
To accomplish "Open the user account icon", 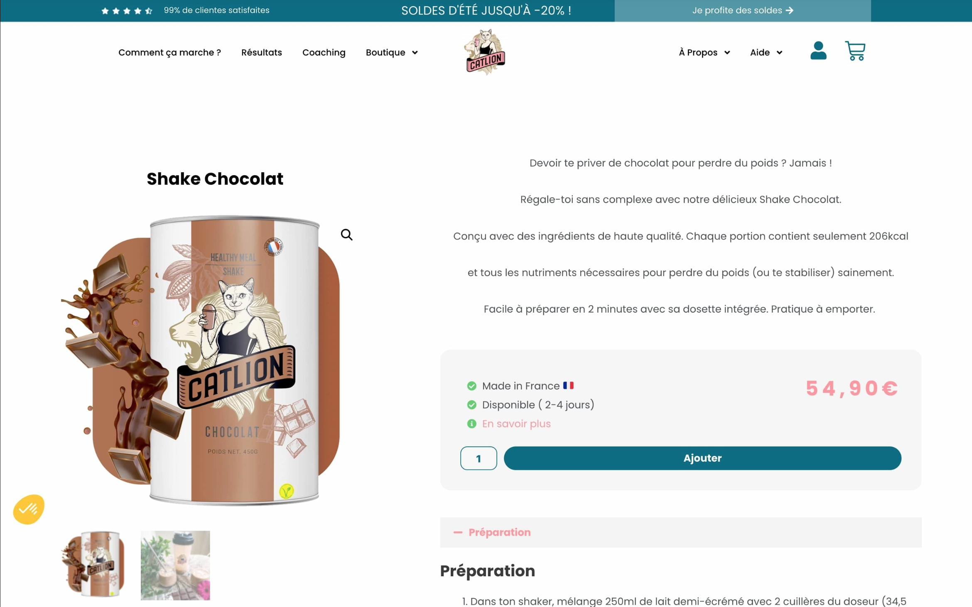I will point(818,51).
